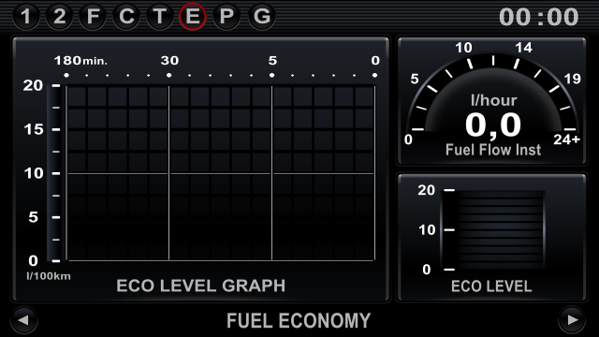Screen dimensions: 599x337
Task: Click the l/100km vertical scale bar
Action: 53,173
